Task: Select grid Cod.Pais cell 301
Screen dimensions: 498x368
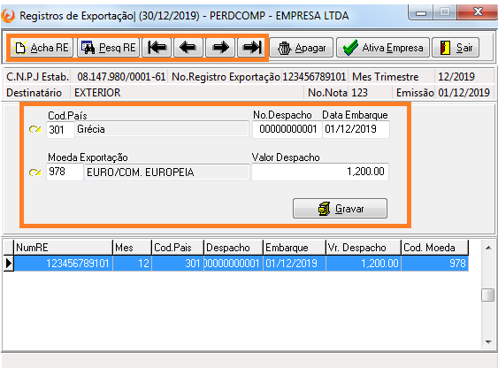Action: coord(178,264)
